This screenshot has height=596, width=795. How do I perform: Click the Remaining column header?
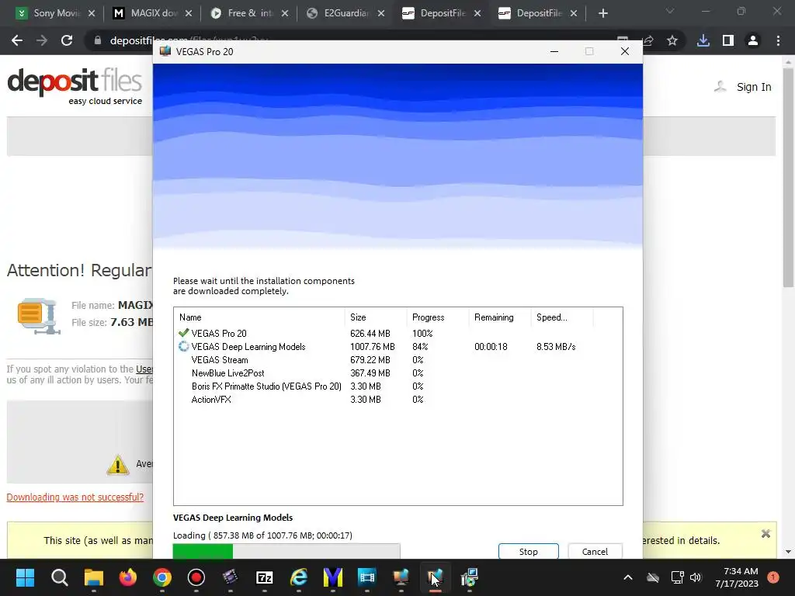tap(499, 317)
